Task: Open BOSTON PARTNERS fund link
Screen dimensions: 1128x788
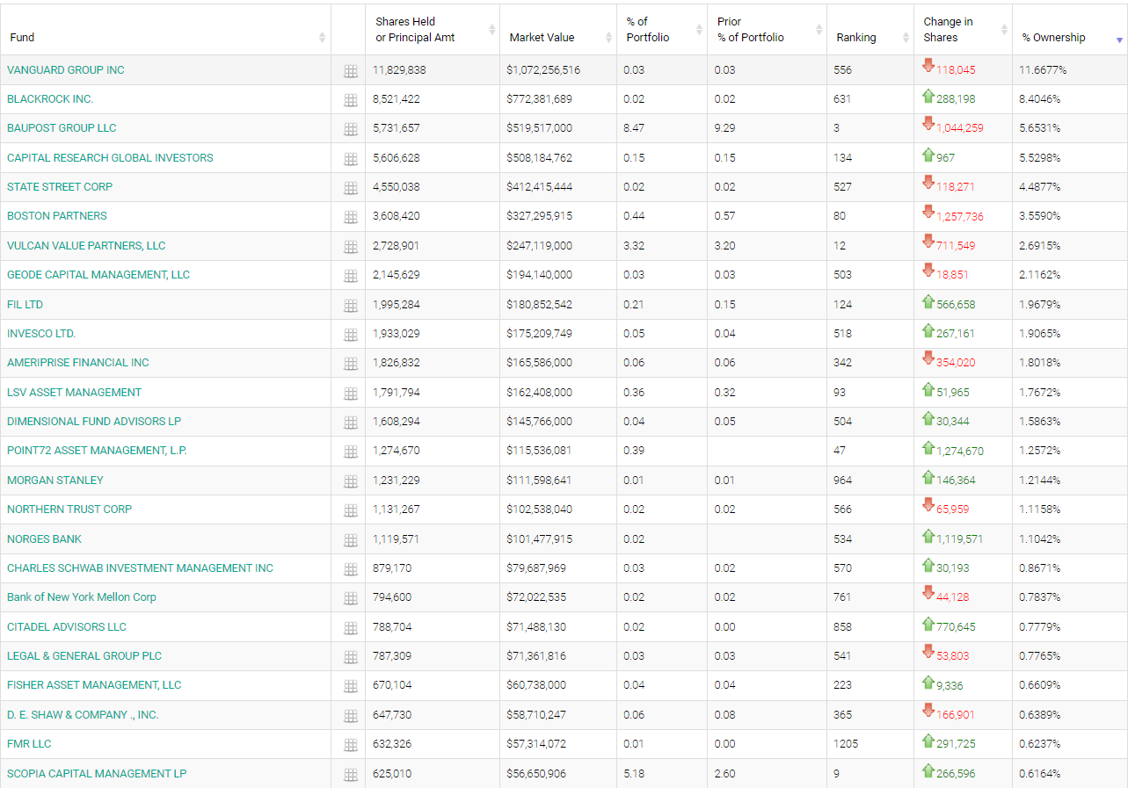Action: [57, 216]
